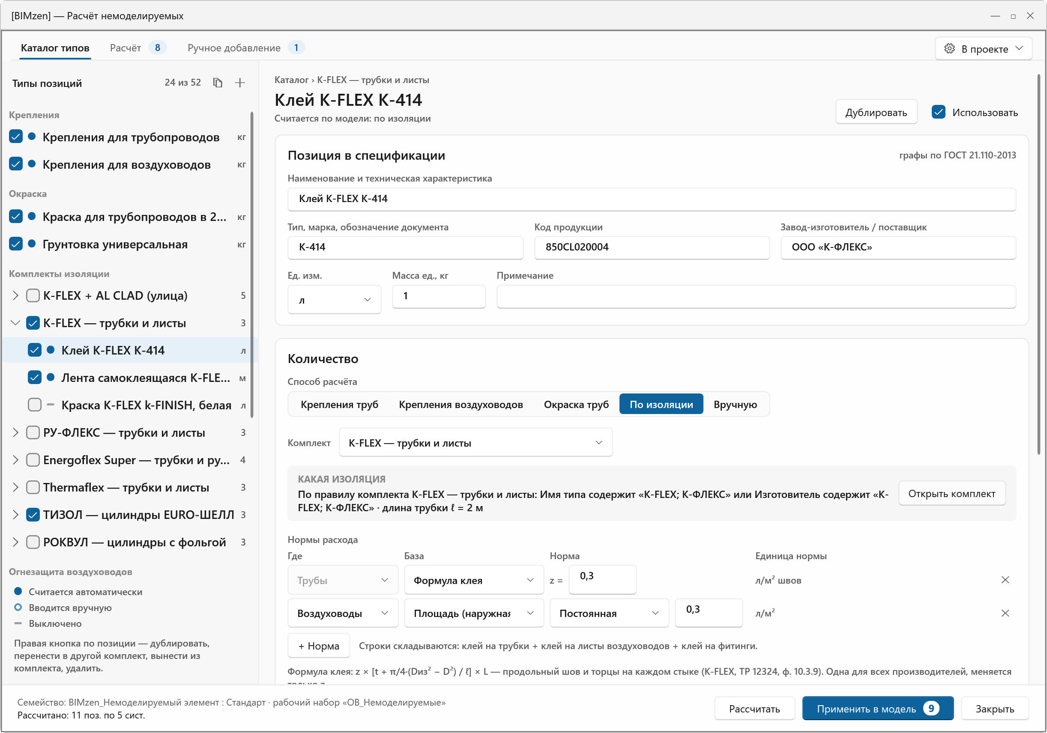Open the Ед. изм. dropdown
The image size is (1047, 733).
point(334,299)
